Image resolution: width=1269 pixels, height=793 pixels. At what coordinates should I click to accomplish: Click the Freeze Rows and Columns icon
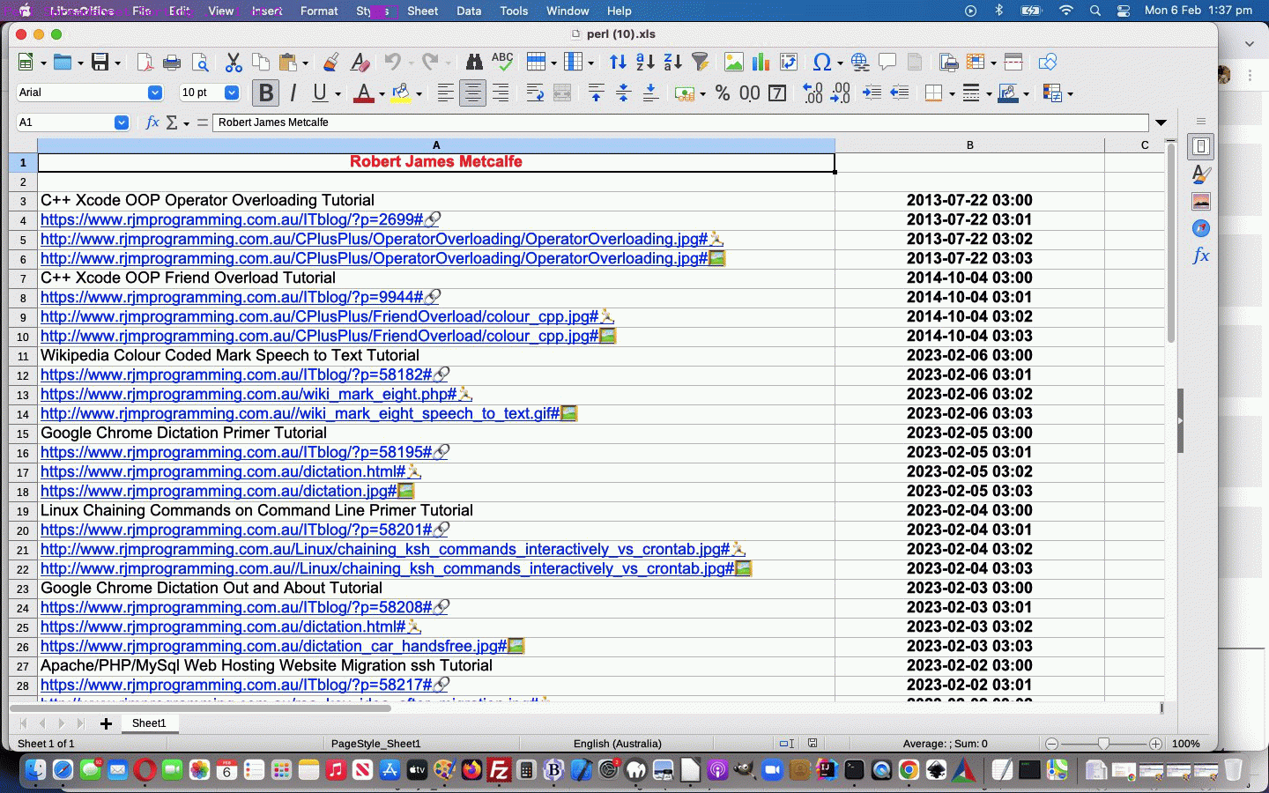[x=1013, y=62]
